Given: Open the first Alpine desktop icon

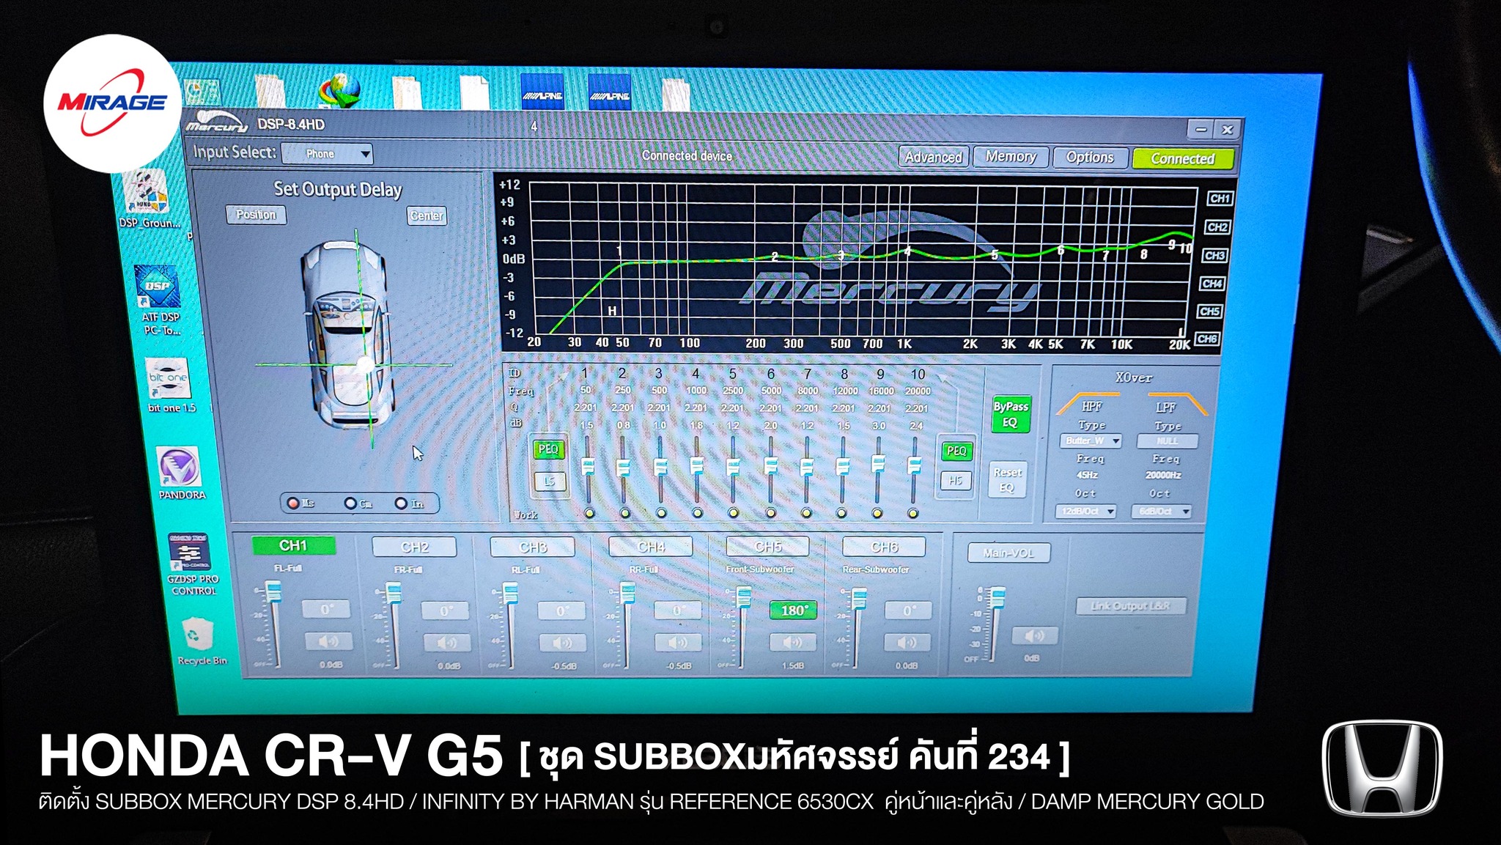Looking at the screenshot, I should (x=543, y=92).
